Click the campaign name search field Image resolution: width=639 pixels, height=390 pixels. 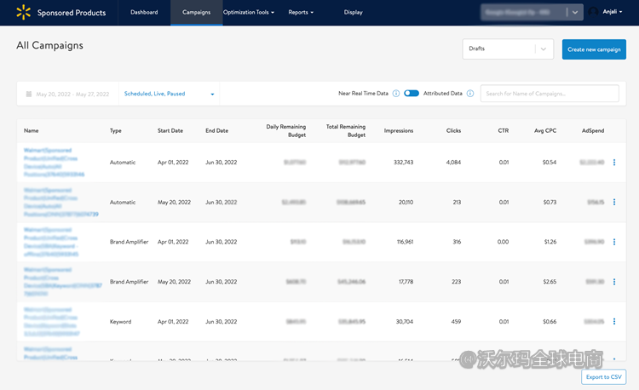(x=550, y=94)
